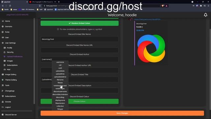
Task: Choose discordtag placeholder
Action: pyautogui.click(x=60, y=97)
